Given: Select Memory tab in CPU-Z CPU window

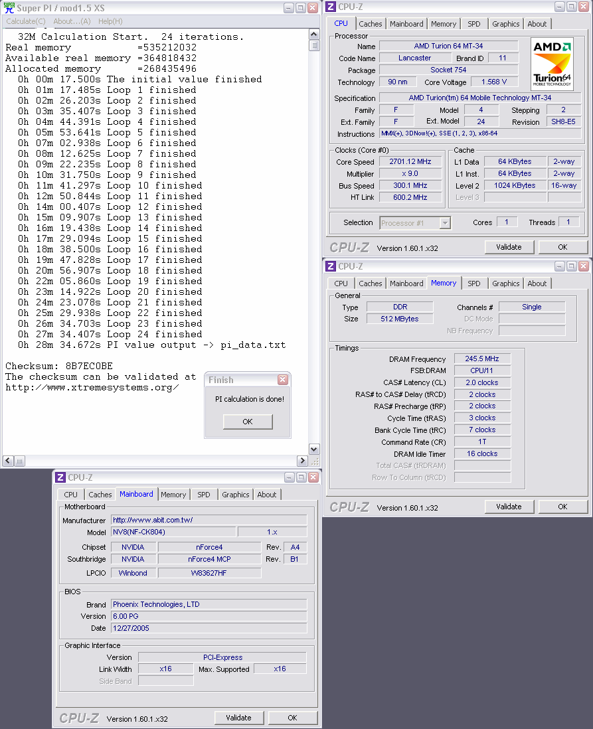Looking at the screenshot, I should pyautogui.click(x=443, y=24).
